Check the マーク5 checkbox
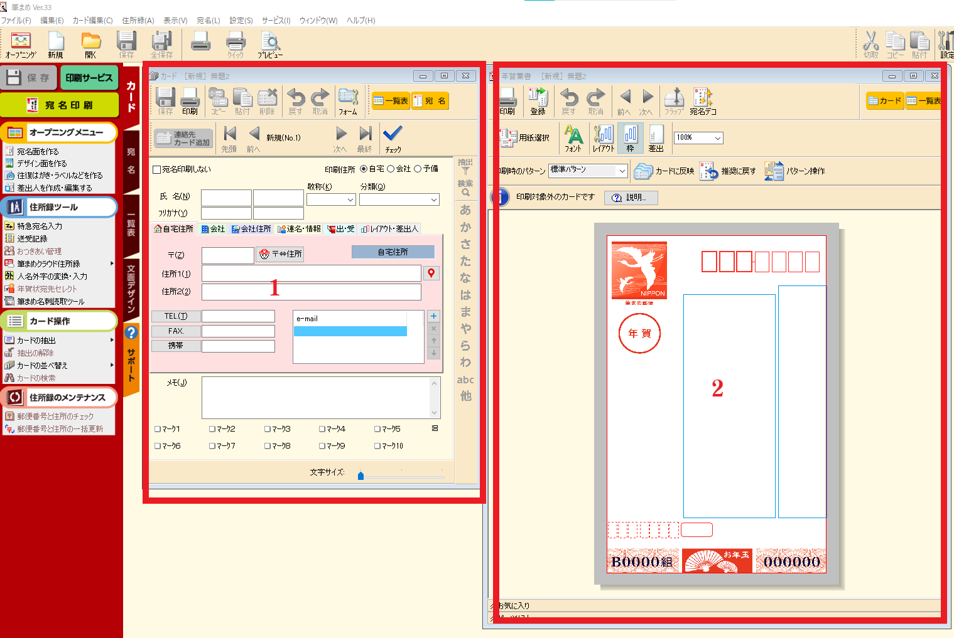Viewport: 954px width, 638px height. pyautogui.click(x=377, y=429)
